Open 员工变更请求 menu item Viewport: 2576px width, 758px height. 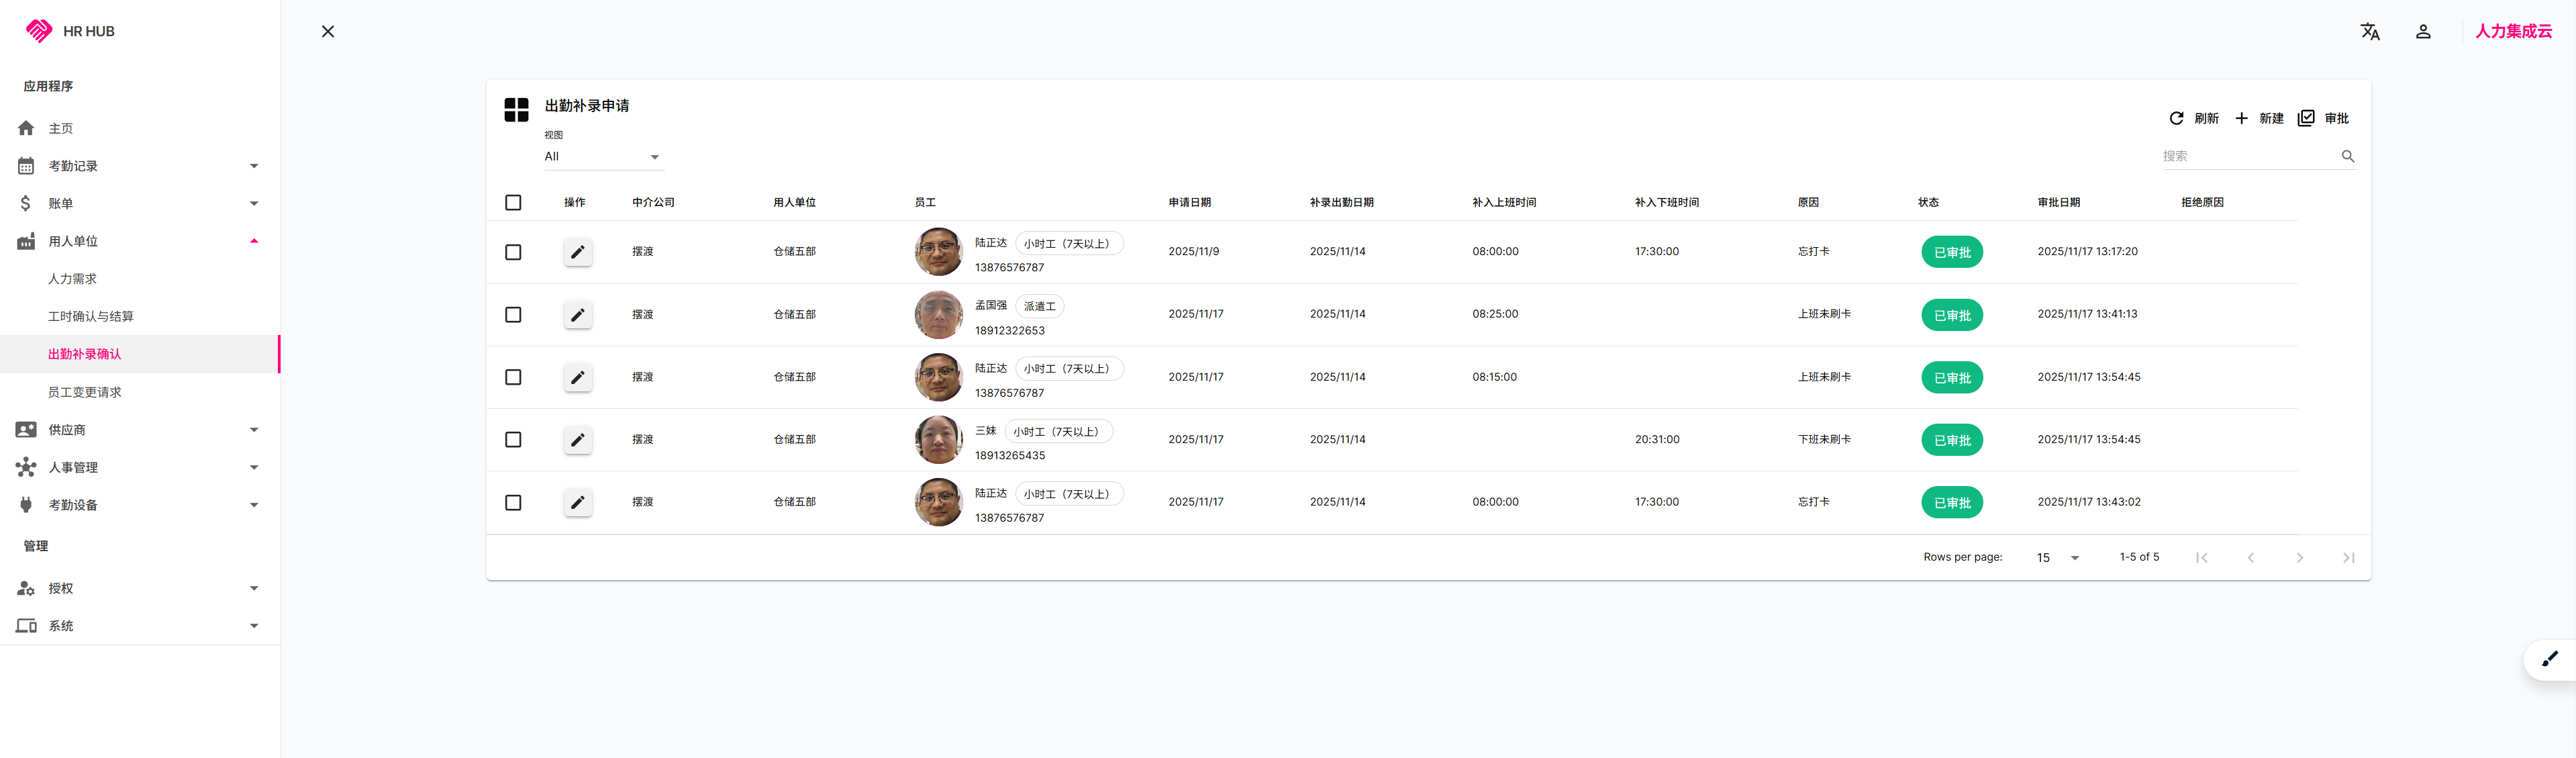[x=85, y=392]
